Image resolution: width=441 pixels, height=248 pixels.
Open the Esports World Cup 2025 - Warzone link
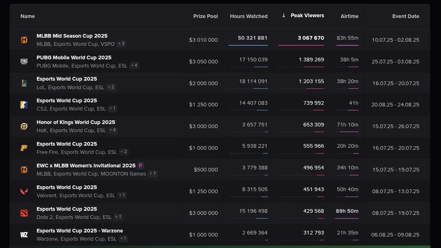(x=79, y=231)
